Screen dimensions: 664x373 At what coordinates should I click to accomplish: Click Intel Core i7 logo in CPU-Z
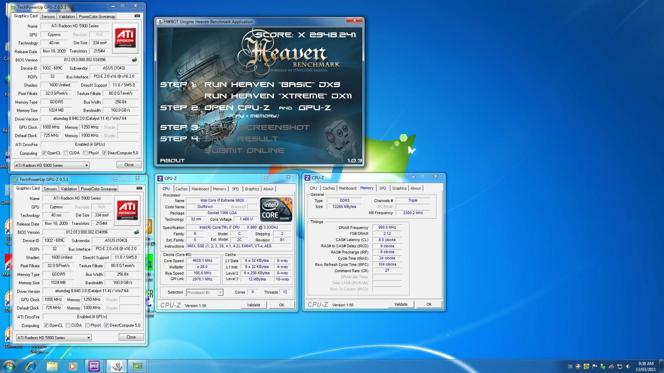click(276, 210)
